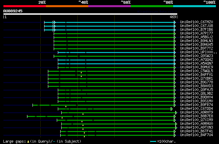Click the yellow gap marker under the B8B7E8 row
This screenshot has height=144, width=219.
(62, 118)
